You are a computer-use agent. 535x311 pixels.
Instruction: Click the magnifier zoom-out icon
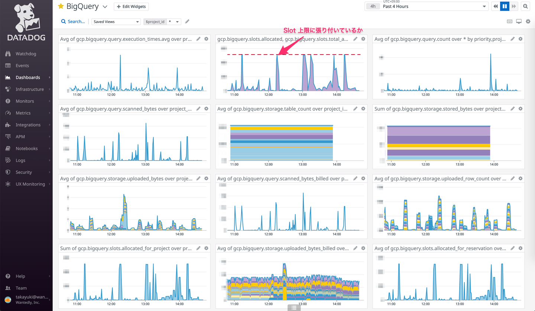click(525, 6)
